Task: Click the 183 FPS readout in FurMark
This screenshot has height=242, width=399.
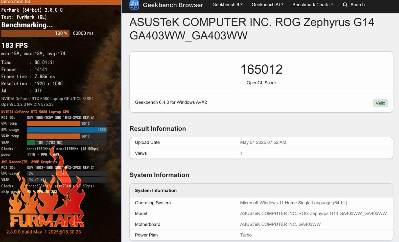Action: (15, 45)
